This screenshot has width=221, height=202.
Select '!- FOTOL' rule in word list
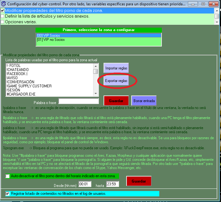pyautogui.click(x=49, y=66)
